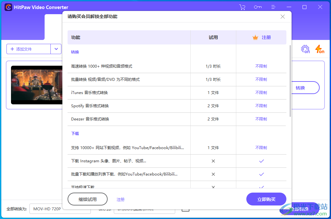
Task: Select the 注册 column header
Action: (x=266, y=37)
